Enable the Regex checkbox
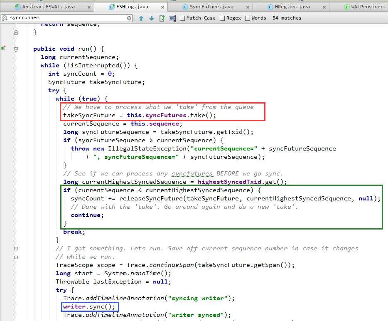 click(x=222, y=18)
